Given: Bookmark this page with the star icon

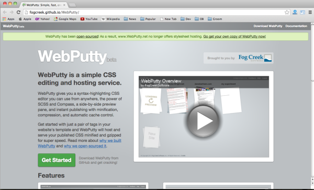Looking at the screenshot, I should [x=287, y=13].
